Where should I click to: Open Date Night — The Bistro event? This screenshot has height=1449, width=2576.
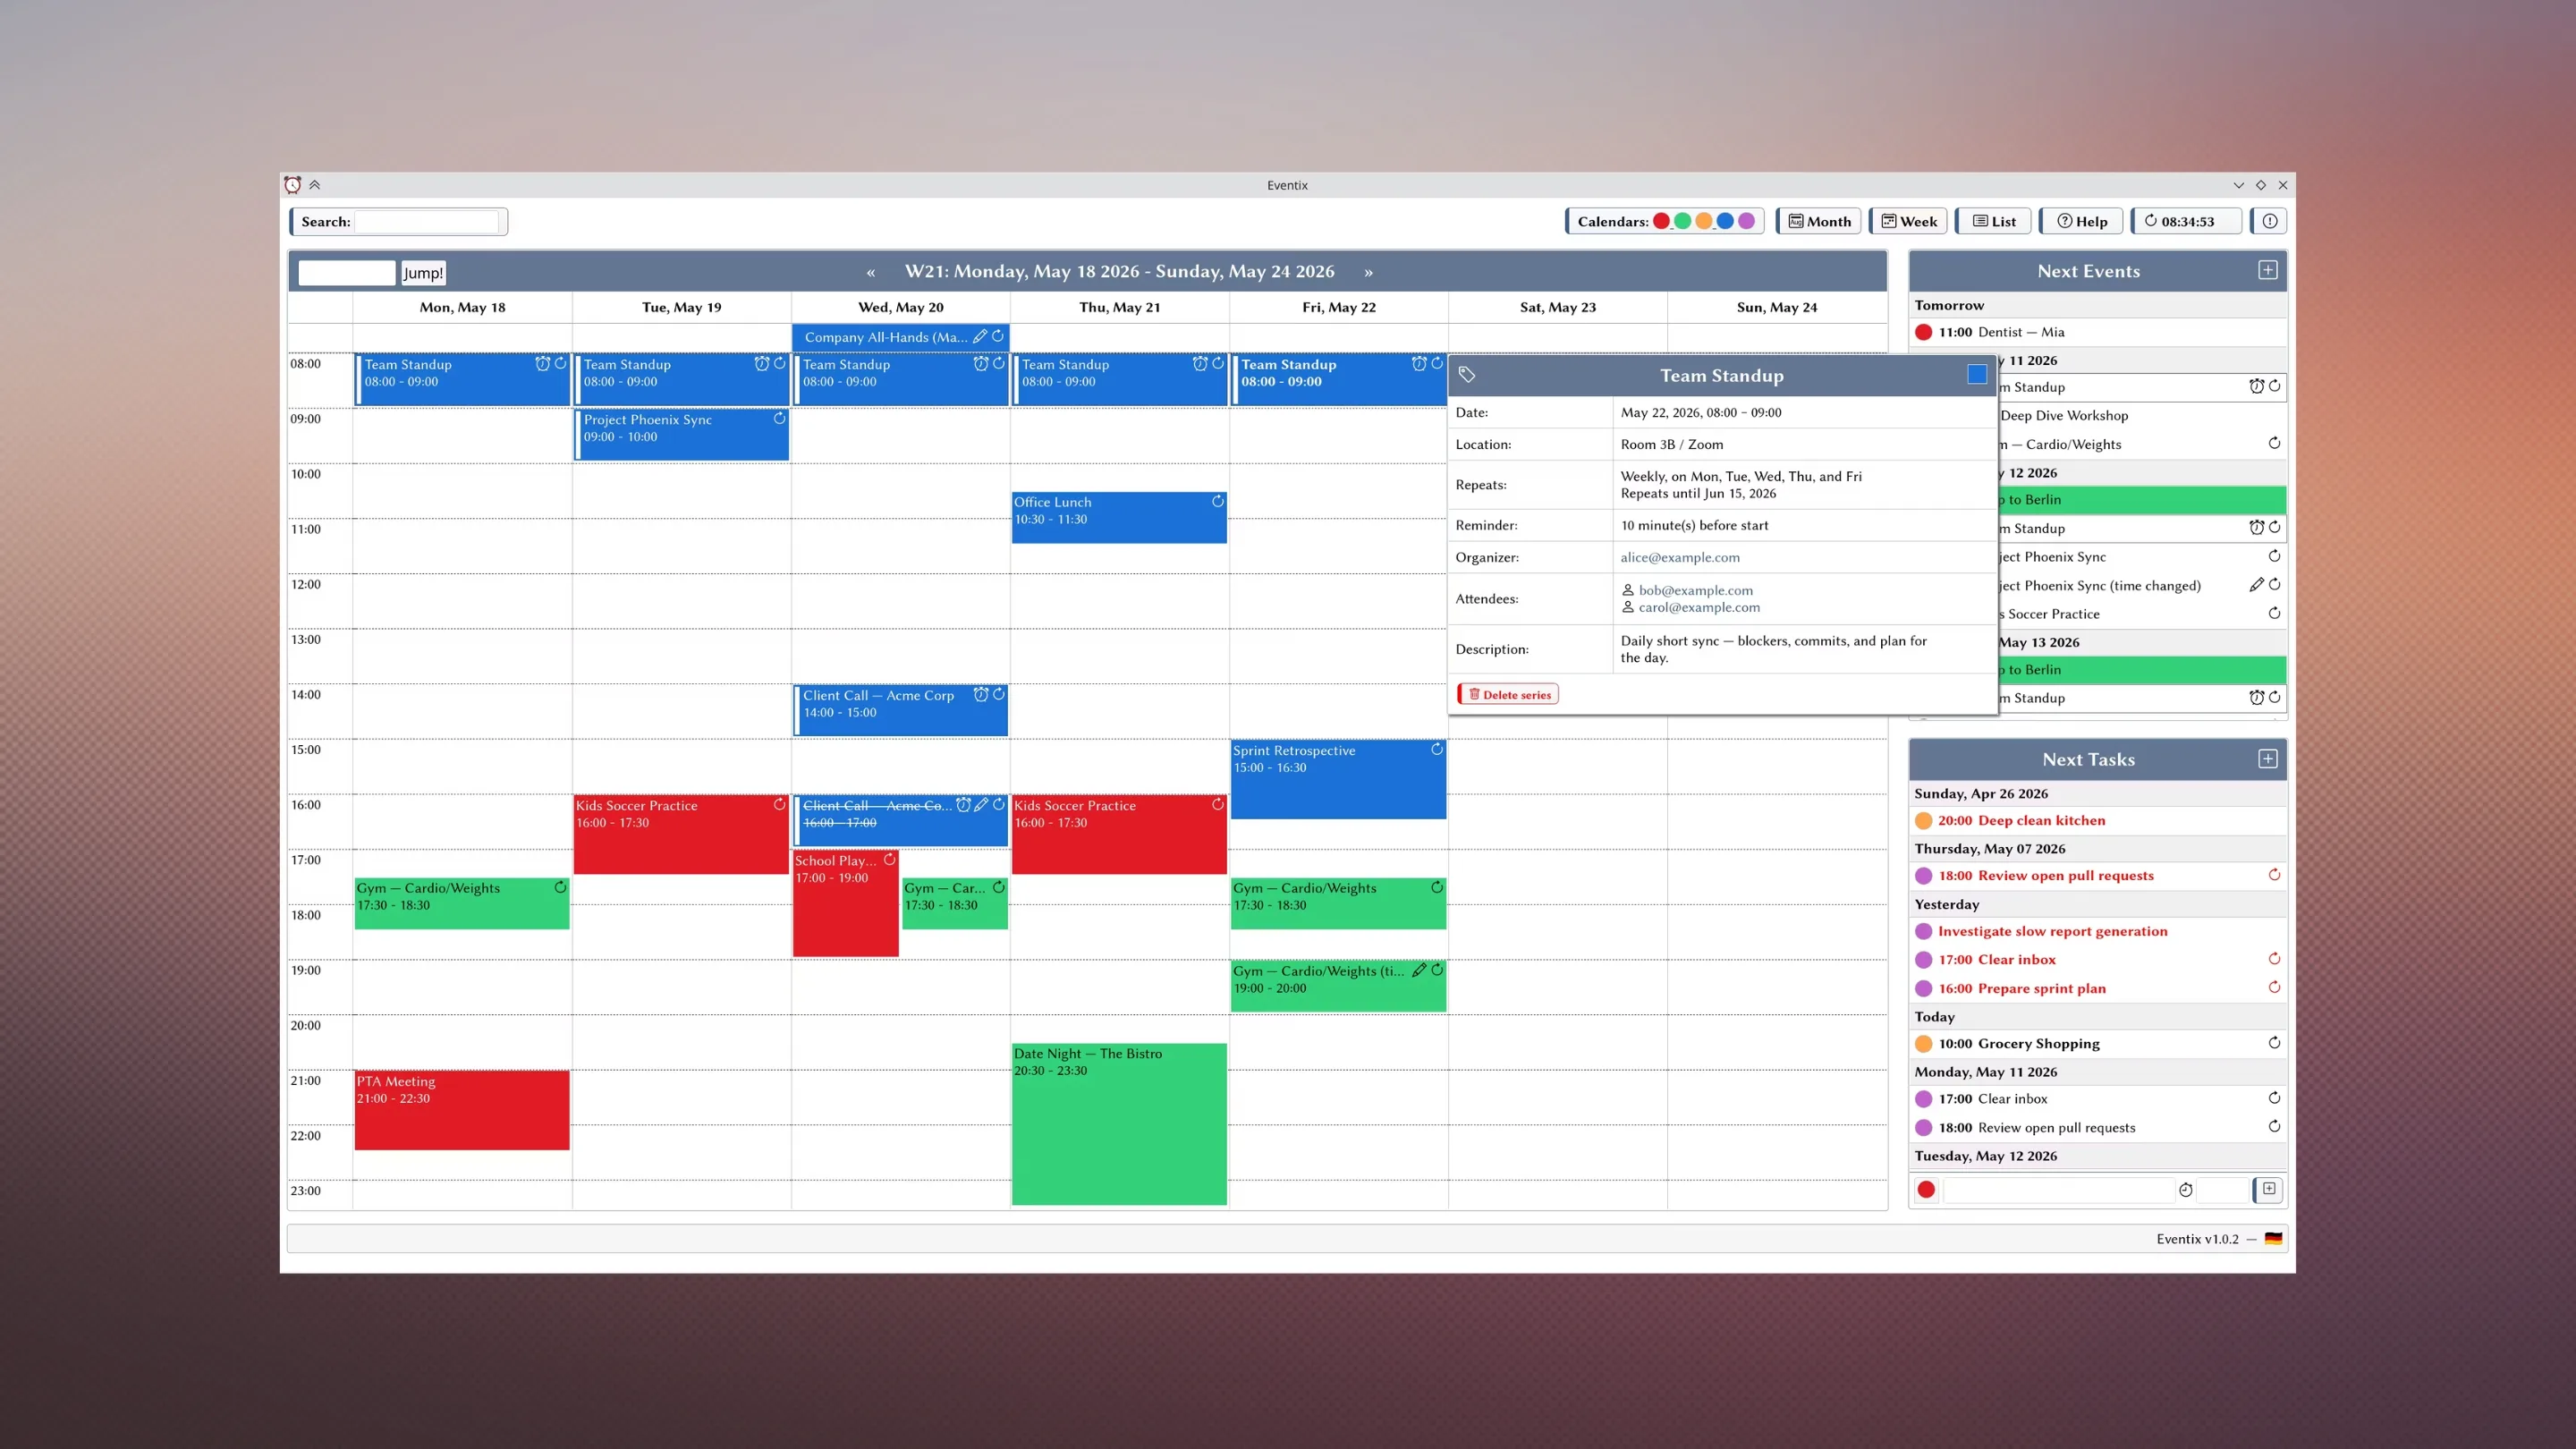[1119, 1124]
